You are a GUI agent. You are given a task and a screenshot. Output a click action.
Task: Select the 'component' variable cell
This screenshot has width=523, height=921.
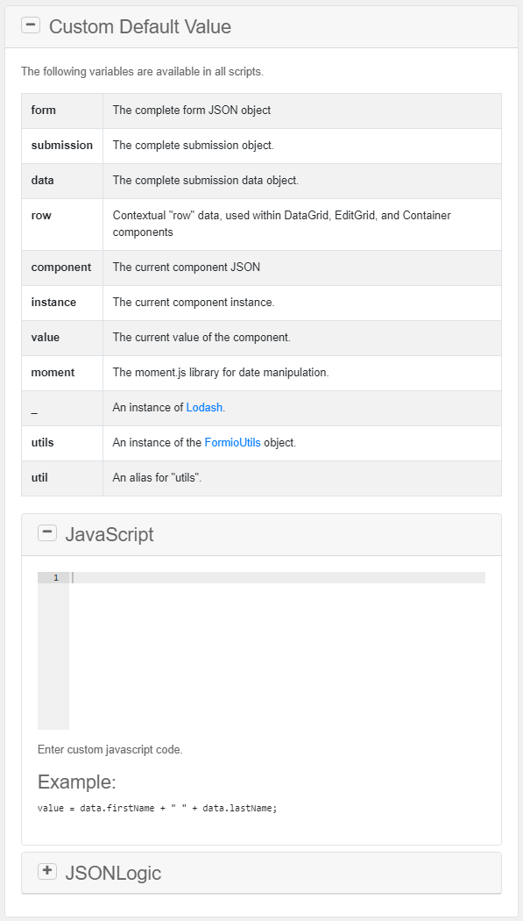coord(62,268)
